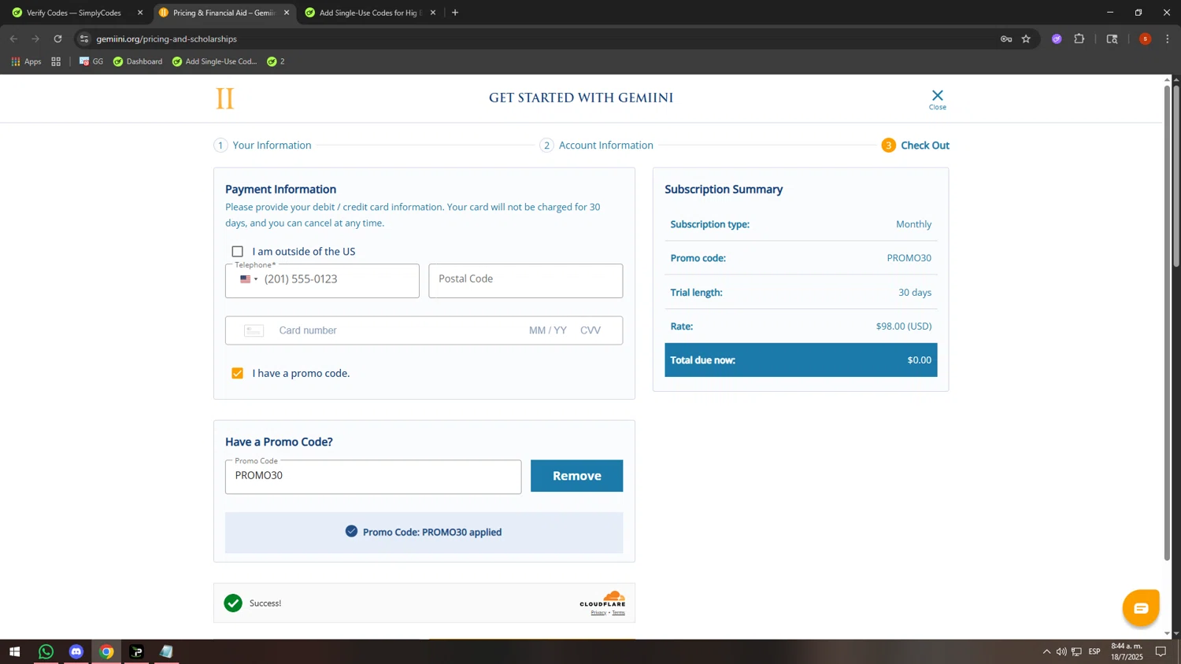Click the Monthly subscription type value
The width and height of the screenshot is (1181, 664).
pyautogui.click(x=913, y=224)
